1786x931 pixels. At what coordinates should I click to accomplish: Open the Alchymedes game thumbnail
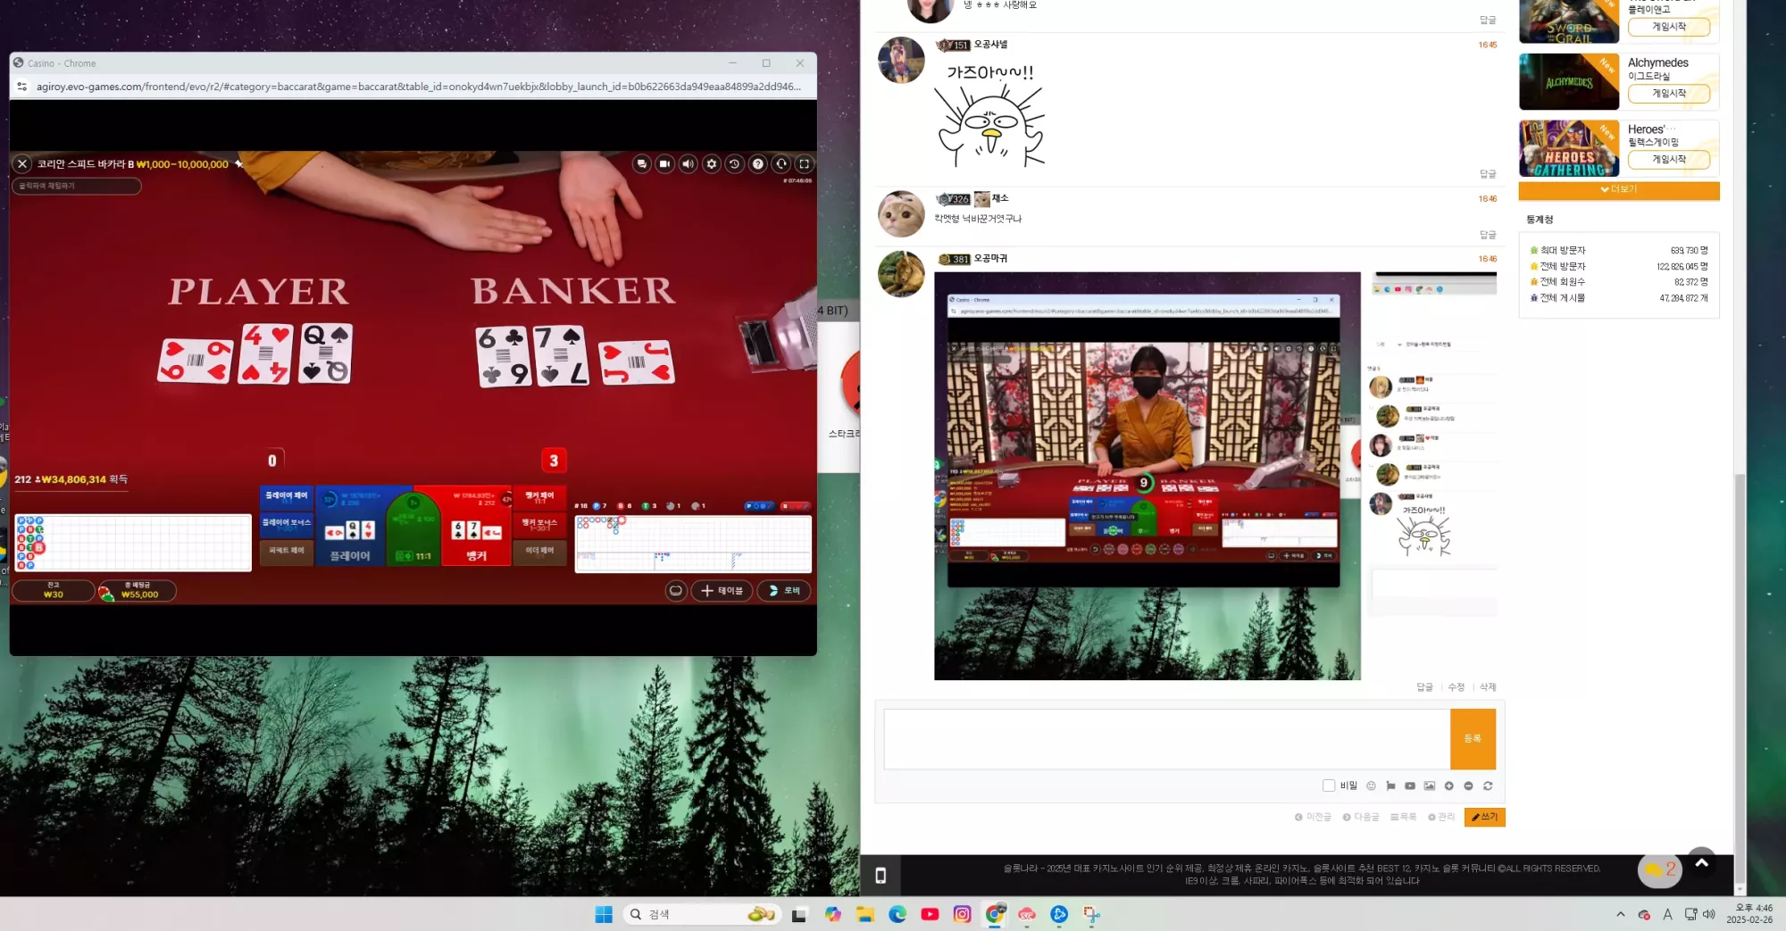click(x=1568, y=82)
